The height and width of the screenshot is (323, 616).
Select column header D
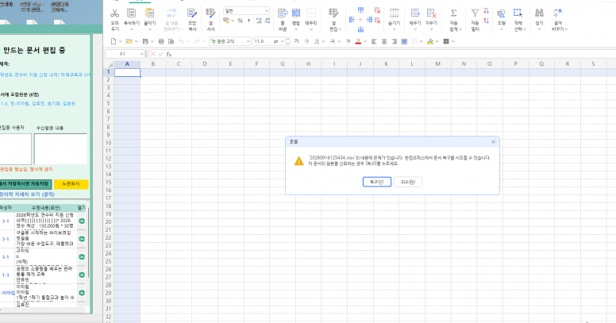(205, 63)
